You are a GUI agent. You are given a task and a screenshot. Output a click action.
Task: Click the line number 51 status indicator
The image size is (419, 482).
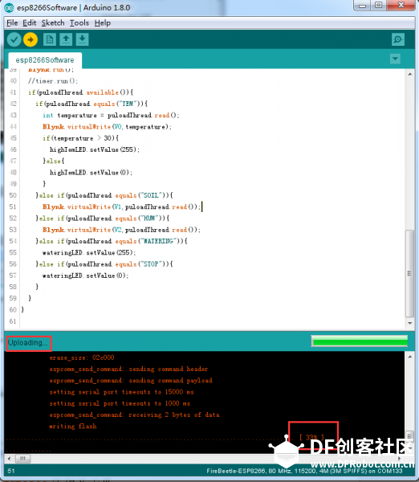coord(11,471)
